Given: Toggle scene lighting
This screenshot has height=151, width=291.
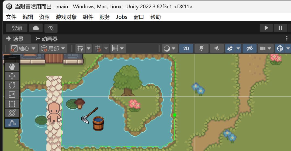Looking at the screenshot, I should (x=201, y=49).
